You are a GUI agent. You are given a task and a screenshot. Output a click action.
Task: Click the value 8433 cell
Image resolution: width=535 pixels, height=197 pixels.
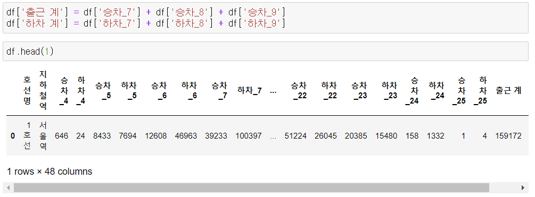pyautogui.click(x=102, y=136)
